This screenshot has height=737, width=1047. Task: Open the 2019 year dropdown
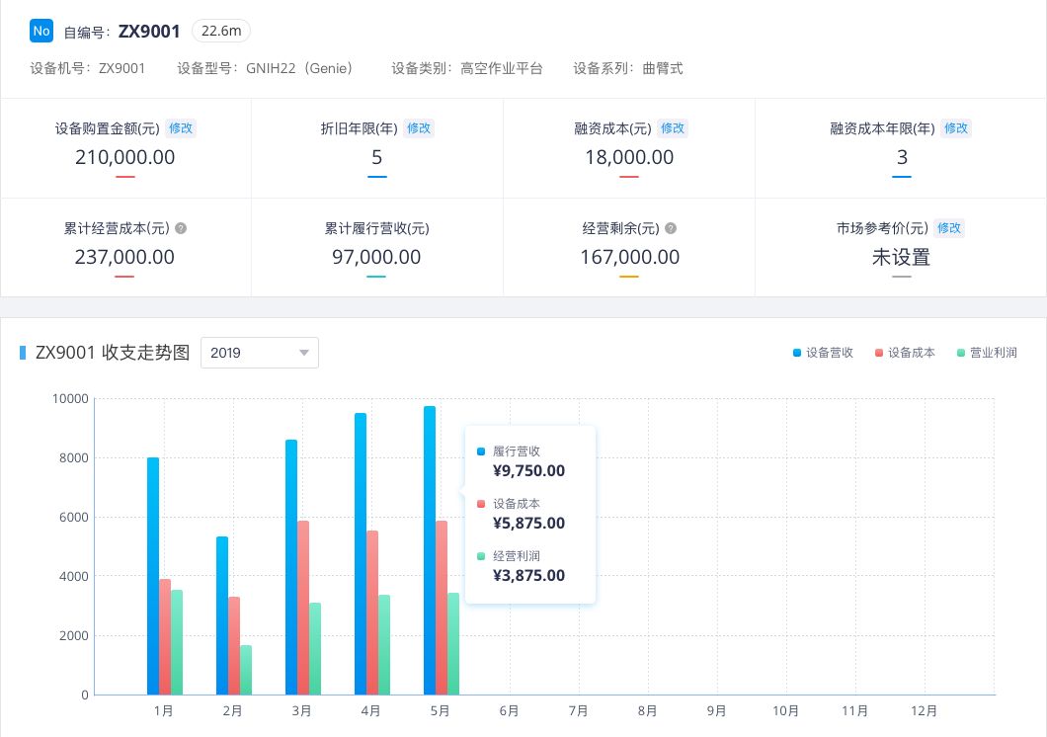(x=260, y=353)
